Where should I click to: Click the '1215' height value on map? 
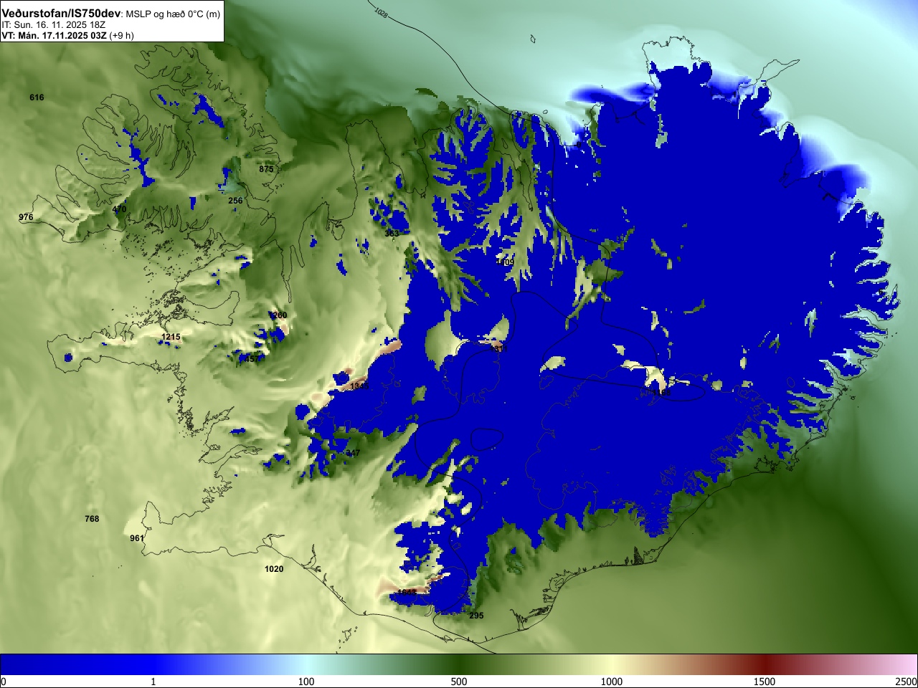[171, 337]
